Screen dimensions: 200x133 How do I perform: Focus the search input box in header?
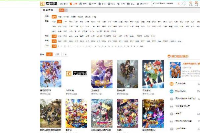tap(165, 4)
